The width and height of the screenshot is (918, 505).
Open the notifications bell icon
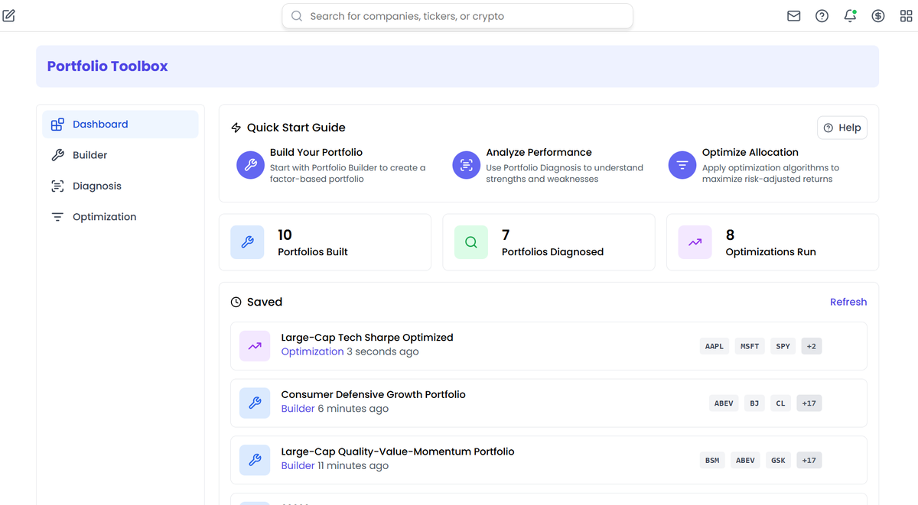850,15
